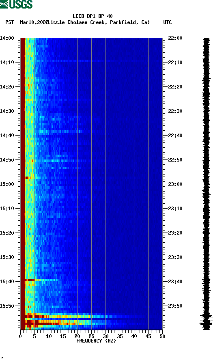Click the 15:20 PST time label
224x362 pixels.
7,233
